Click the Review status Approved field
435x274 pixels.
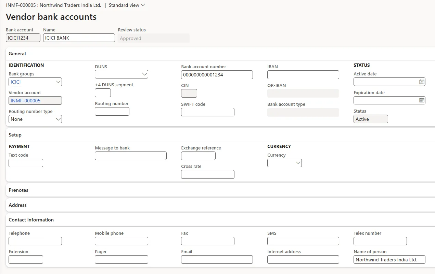point(154,38)
